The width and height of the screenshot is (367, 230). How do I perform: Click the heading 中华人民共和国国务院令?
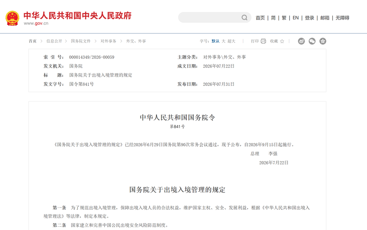tap(177, 118)
